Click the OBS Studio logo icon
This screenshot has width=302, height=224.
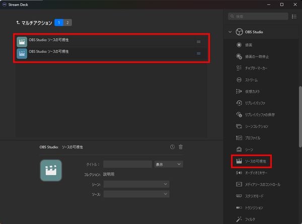pyautogui.click(x=239, y=32)
